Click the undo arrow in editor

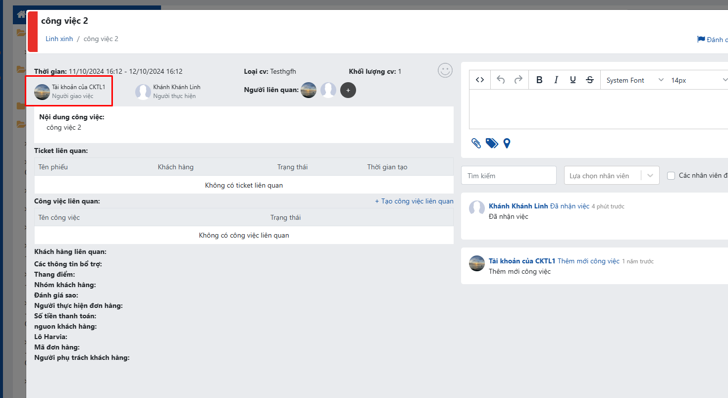coord(501,80)
